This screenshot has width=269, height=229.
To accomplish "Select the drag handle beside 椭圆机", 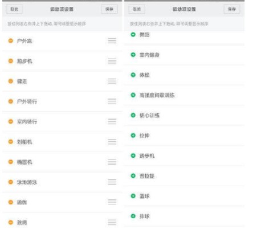I will pyautogui.click(x=112, y=162).
